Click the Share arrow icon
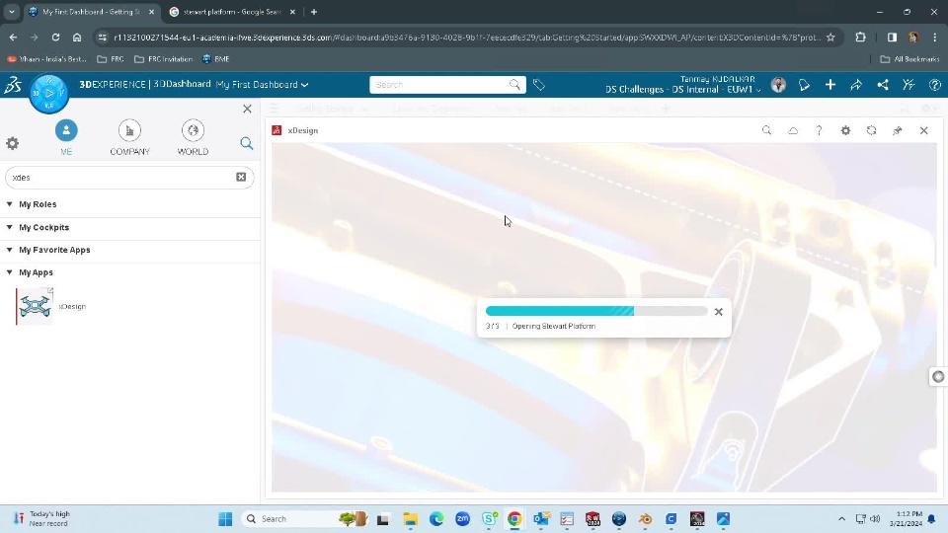The height and width of the screenshot is (533, 948). [856, 85]
